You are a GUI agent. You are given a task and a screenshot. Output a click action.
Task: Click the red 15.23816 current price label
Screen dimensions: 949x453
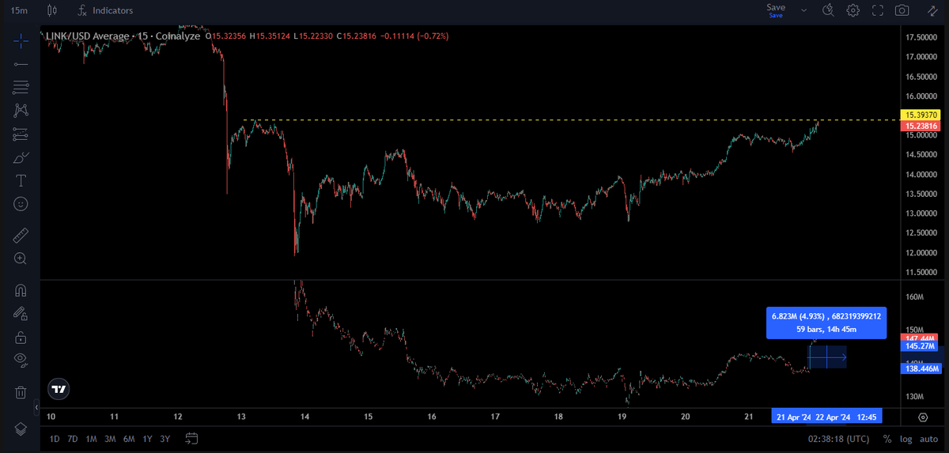click(921, 126)
